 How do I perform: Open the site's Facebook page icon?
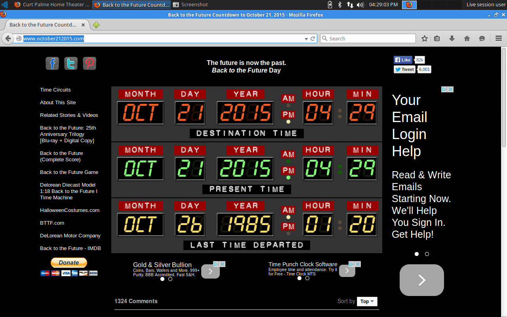point(52,63)
